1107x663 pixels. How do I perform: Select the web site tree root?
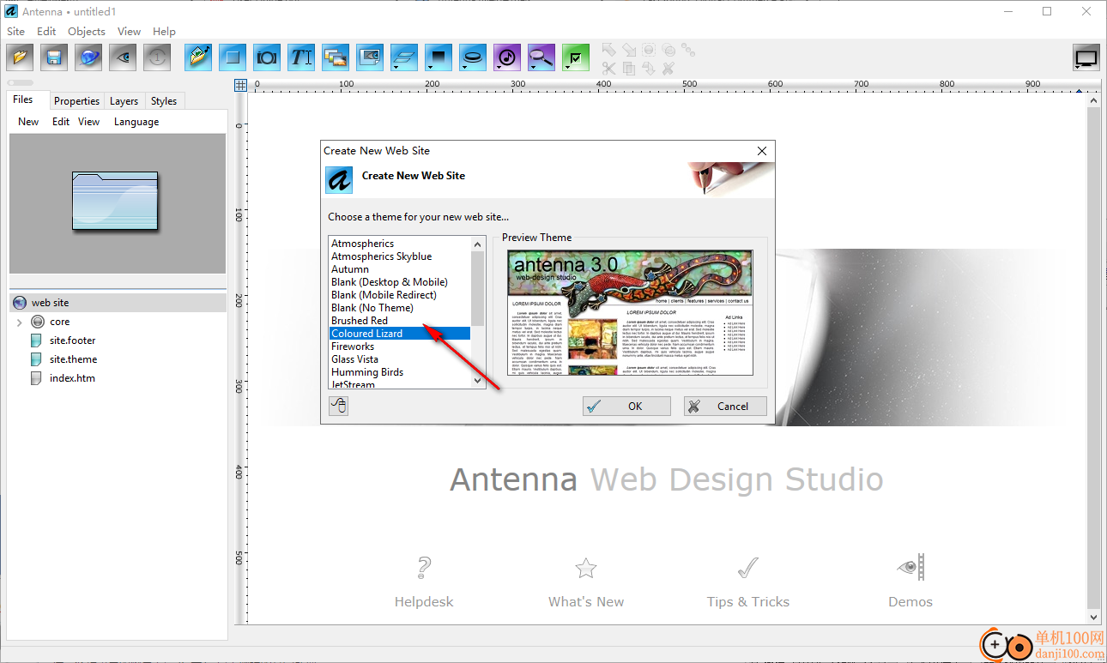(118, 303)
